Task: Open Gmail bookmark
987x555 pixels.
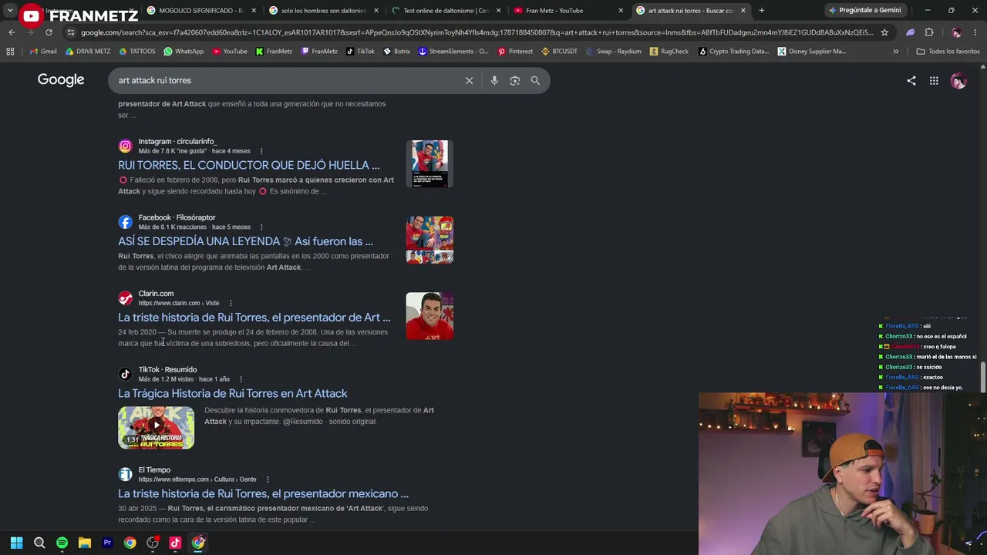Action: click(x=43, y=52)
